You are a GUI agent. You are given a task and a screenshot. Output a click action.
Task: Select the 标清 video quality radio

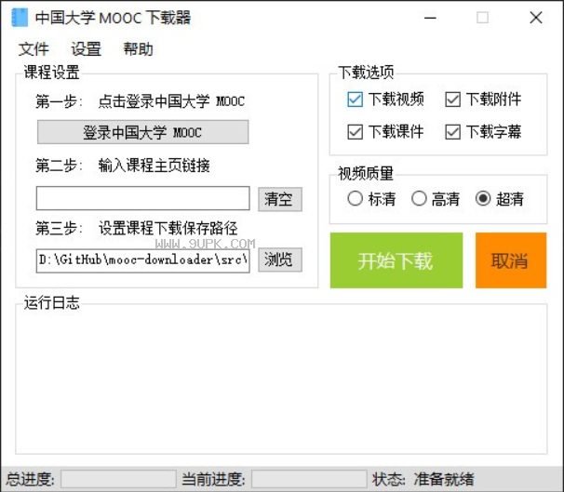(x=371, y=198)
